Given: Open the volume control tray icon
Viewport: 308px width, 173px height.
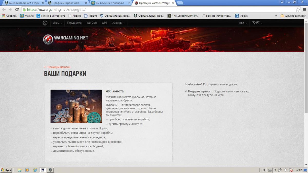Looking at the screenshot, I should point(285,170).
